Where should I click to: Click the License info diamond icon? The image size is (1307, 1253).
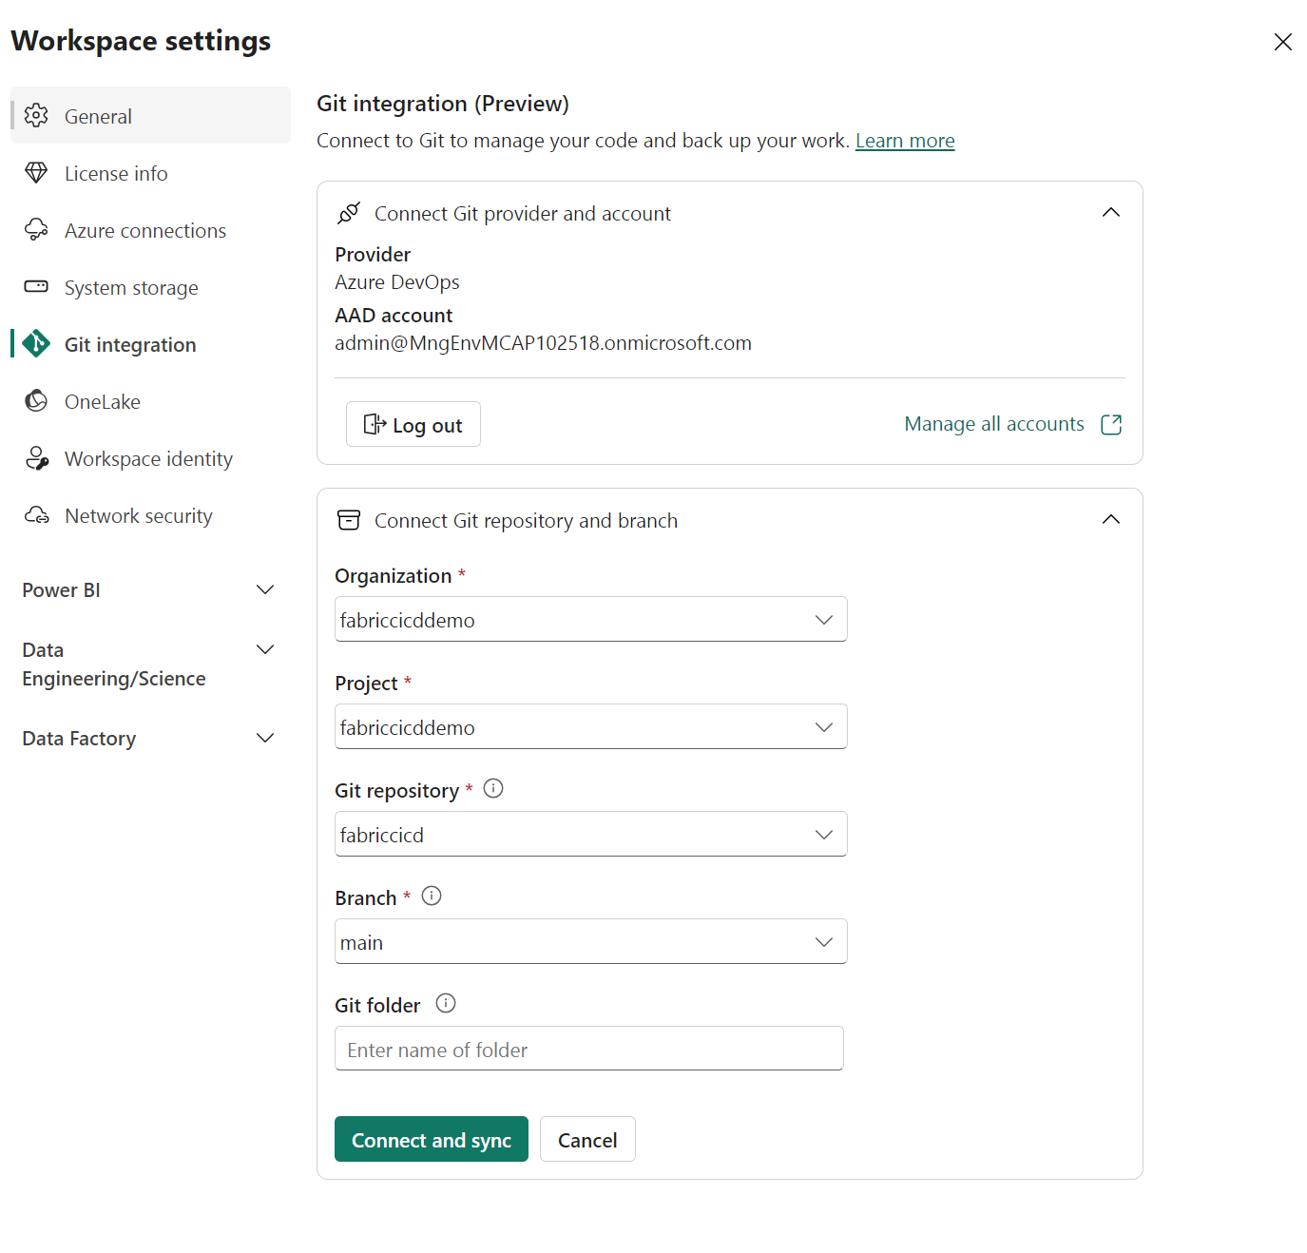tap(36, 173)
